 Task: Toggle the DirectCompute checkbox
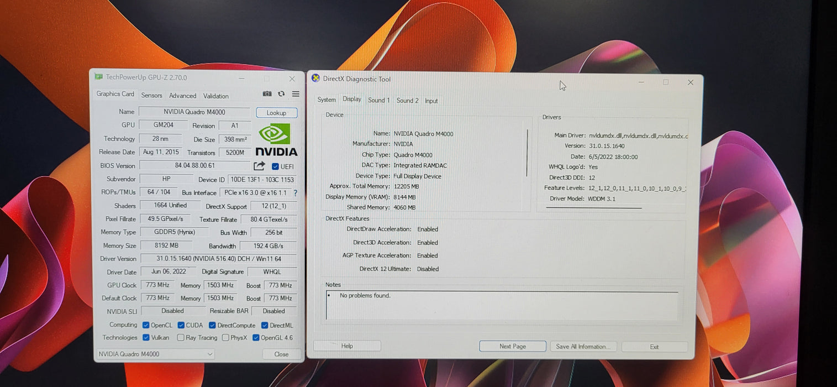pyautogui.click(x=212, y=325)
